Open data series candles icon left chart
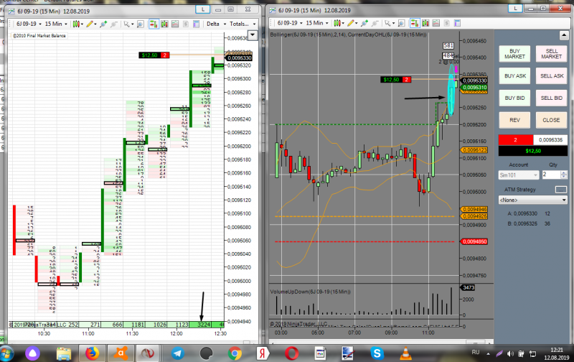Viewport: 574px width, 362px height. [x=164, y=24]
